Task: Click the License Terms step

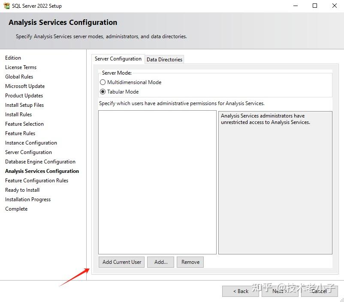Action: point(21,67)
